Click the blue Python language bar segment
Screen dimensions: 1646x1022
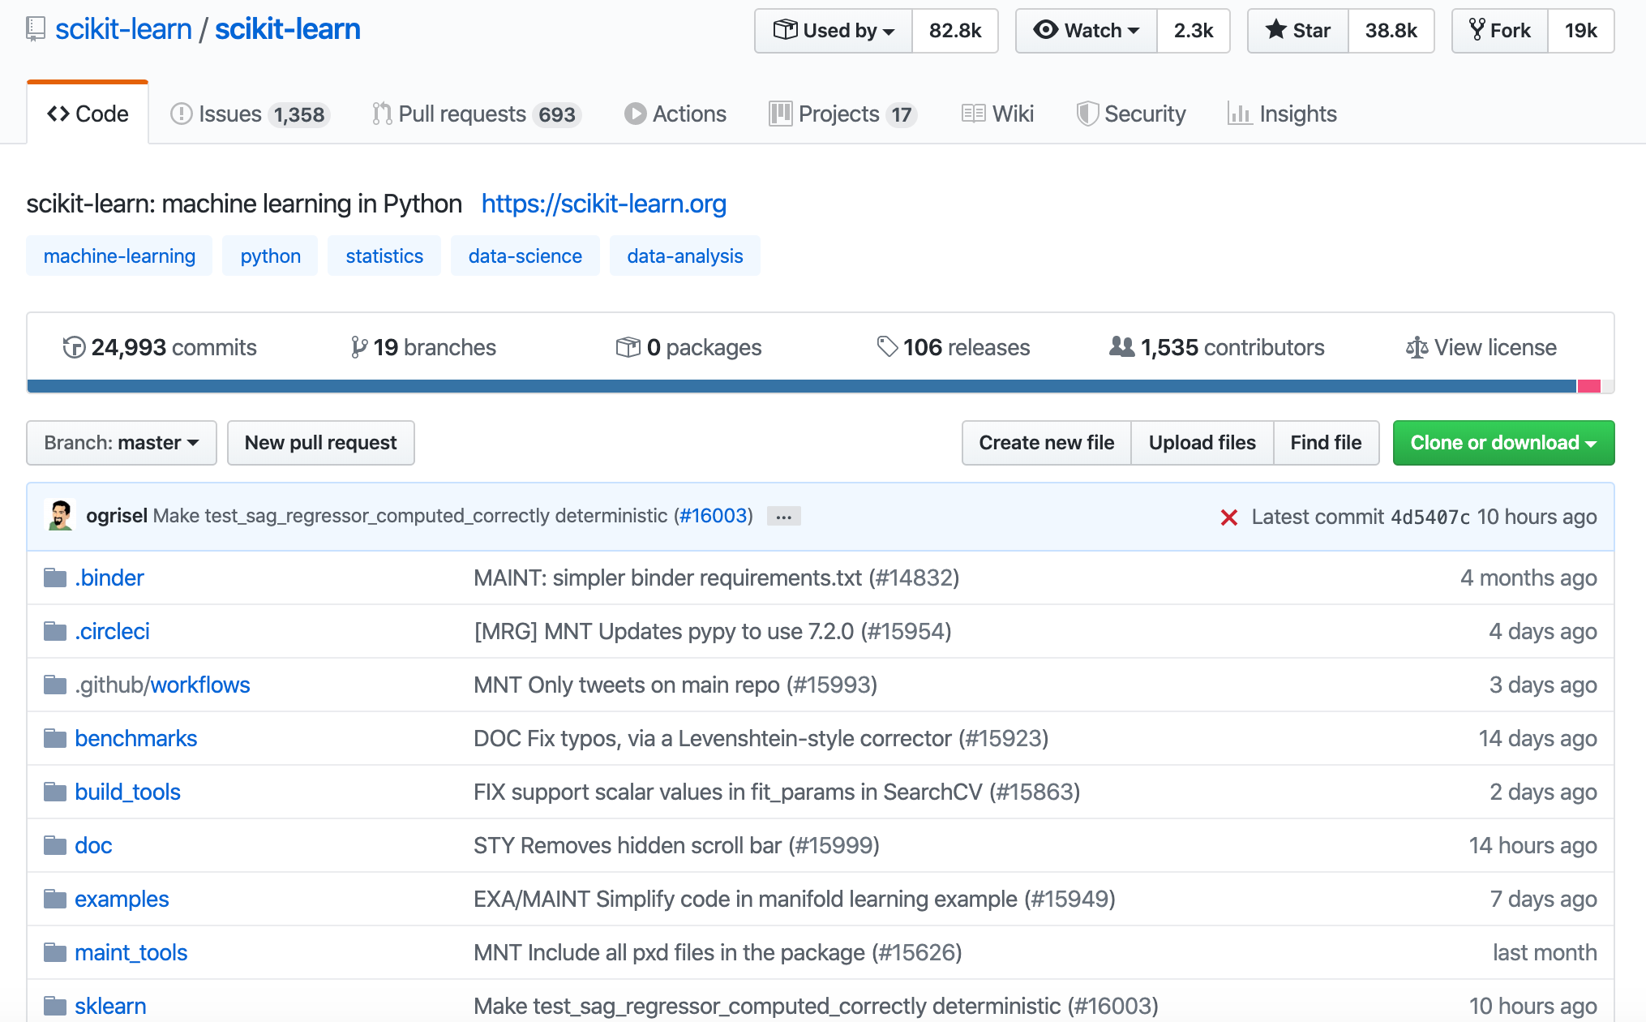pyautogui.click(x=801, y=386)
